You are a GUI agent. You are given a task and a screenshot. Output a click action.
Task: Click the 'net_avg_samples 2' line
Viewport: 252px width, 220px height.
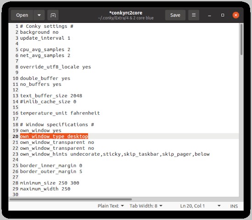click(45, 55)
